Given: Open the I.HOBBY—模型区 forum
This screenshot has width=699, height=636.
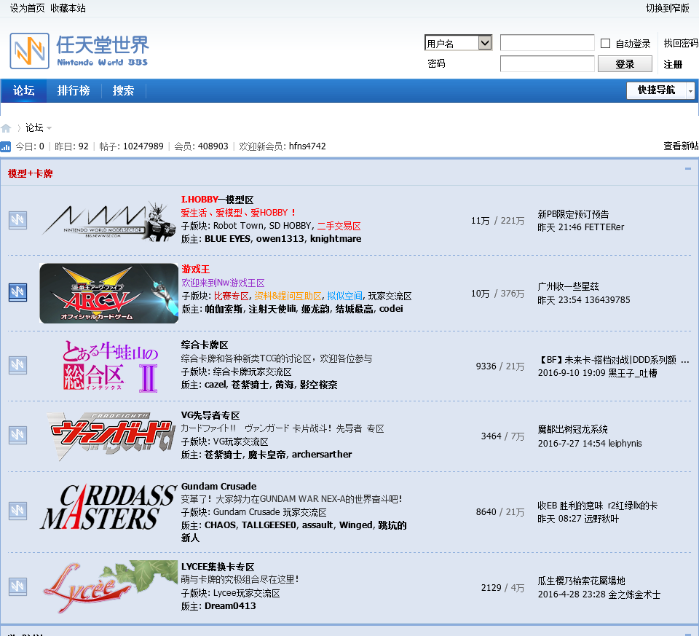Looking at the screenshot, I should coord(217,200).
